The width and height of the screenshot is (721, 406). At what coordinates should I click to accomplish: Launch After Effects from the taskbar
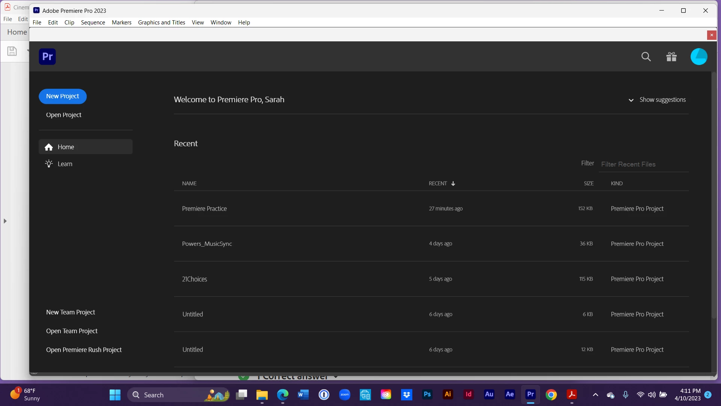click(x=510, y=394)
